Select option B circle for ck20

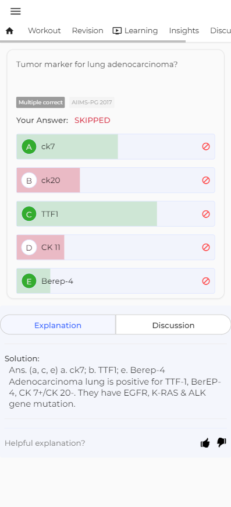click(29, 181)
